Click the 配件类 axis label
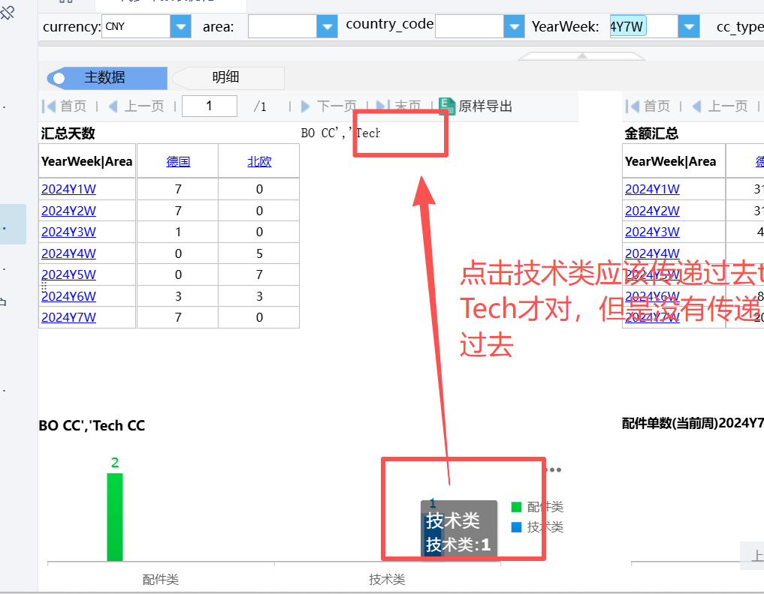This screenshot has width=764, height=594. tap(160, 580)
